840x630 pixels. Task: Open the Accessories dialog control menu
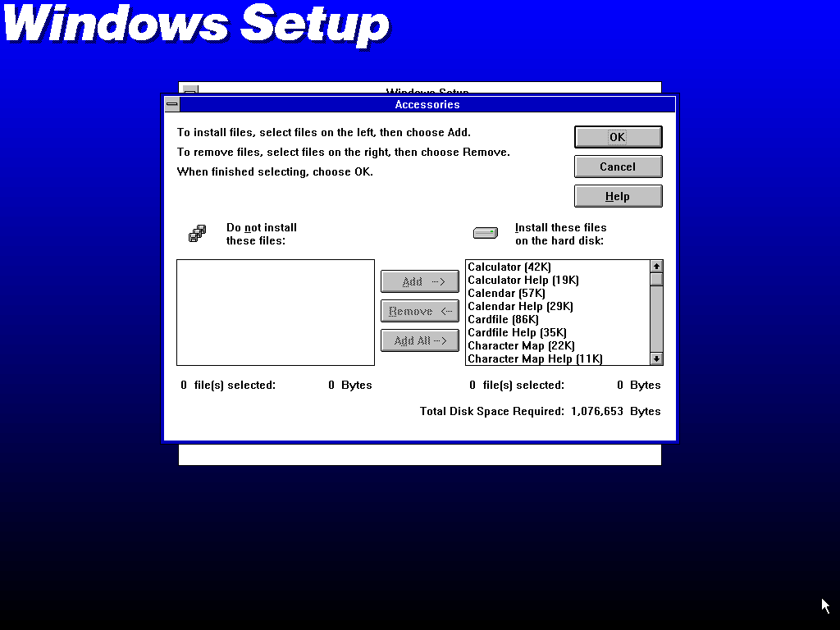click(172, 104)
